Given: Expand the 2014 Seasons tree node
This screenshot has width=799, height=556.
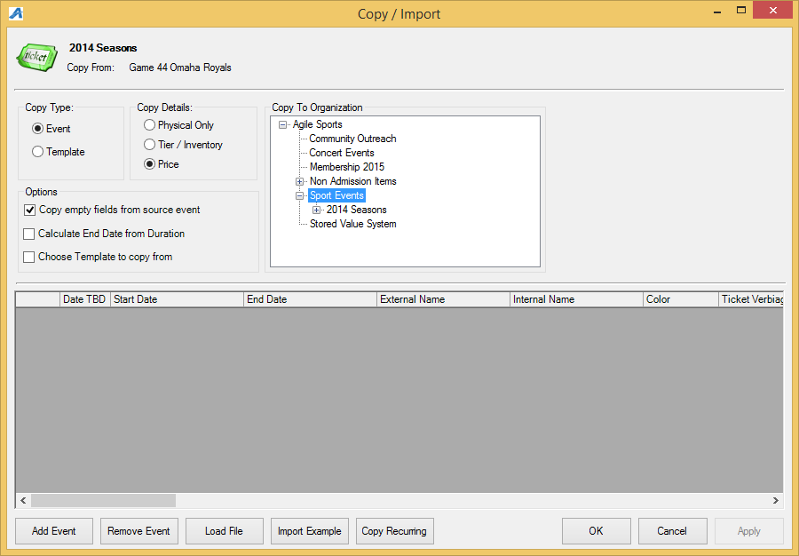Looking at the screenshot, I should (316, 210).
